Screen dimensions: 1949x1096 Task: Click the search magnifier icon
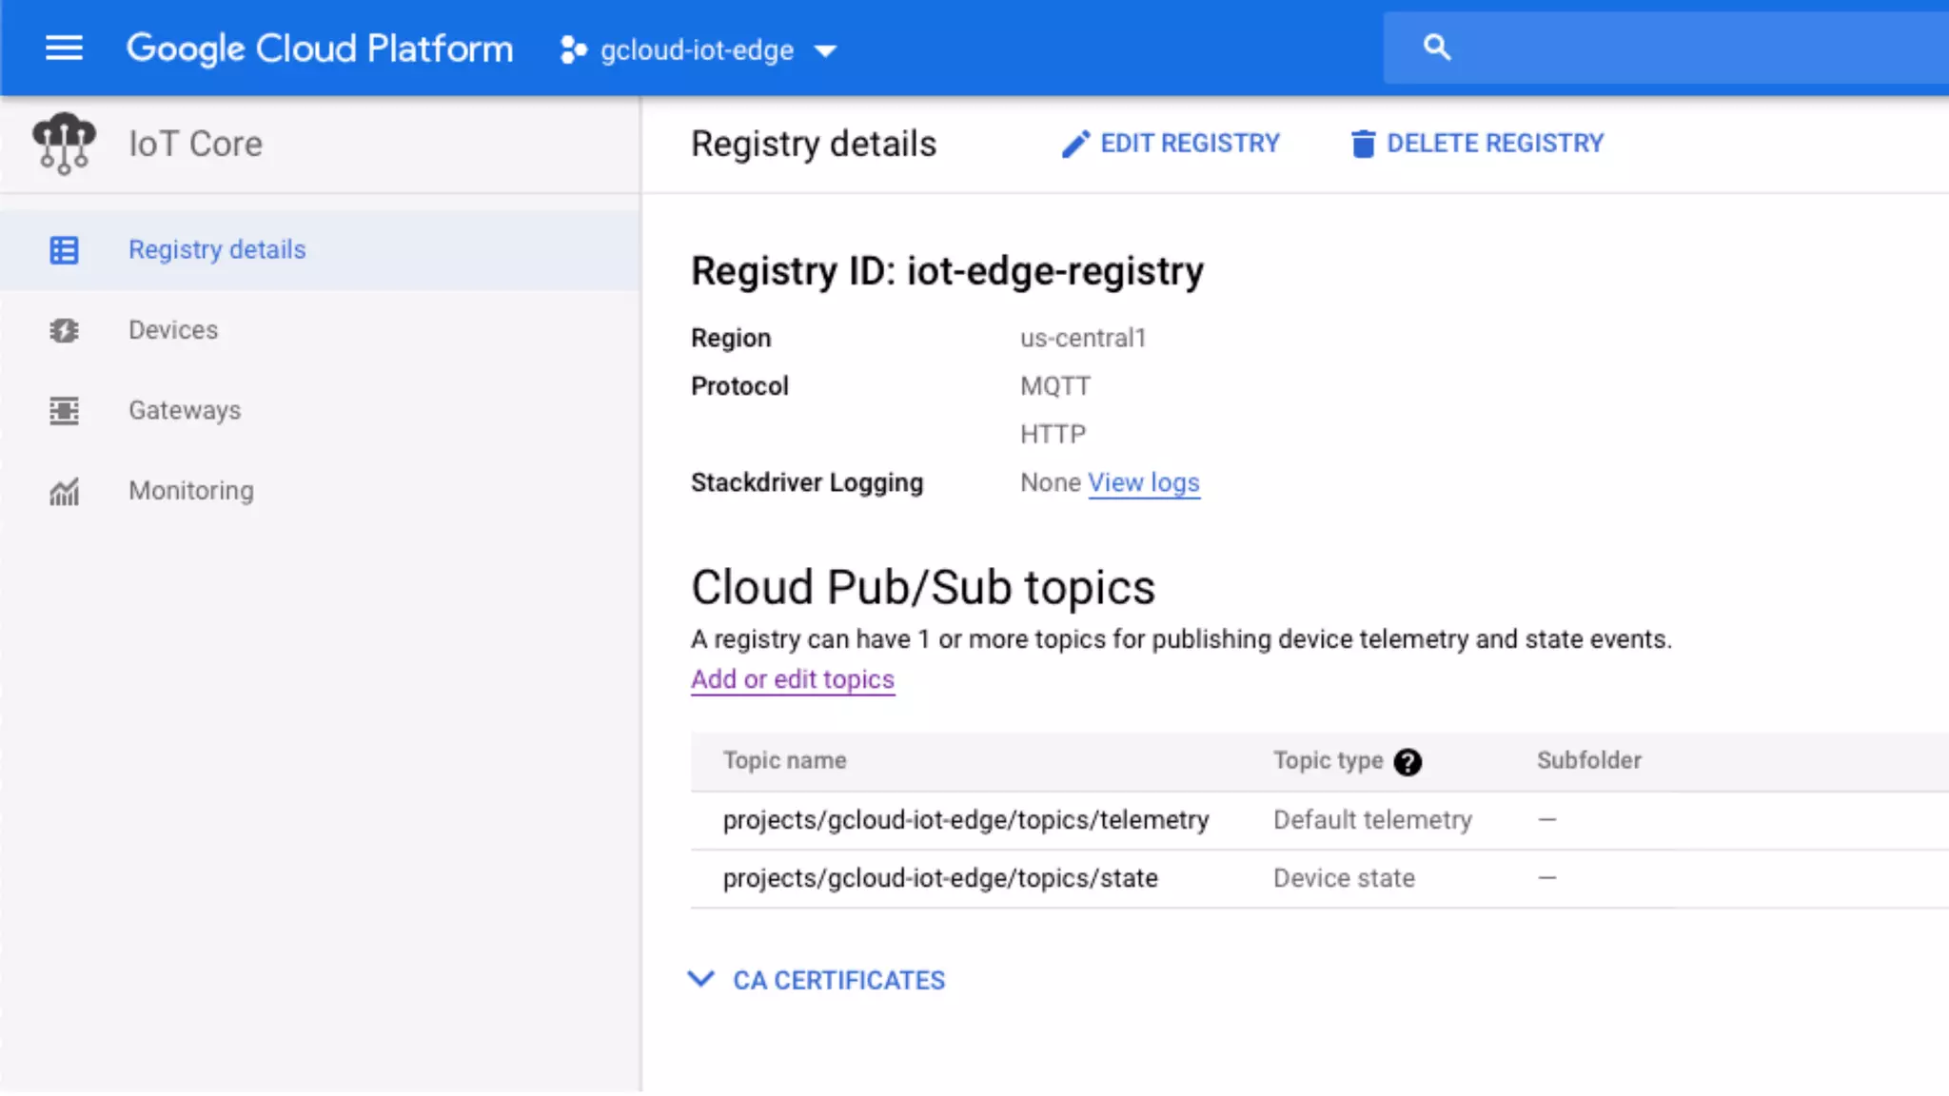[1437, 48]
